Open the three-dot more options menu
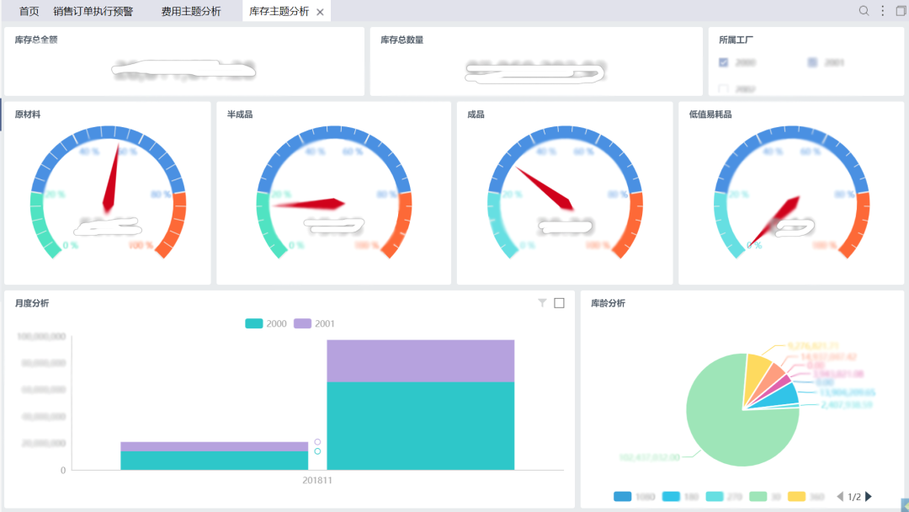 [882, 11]
